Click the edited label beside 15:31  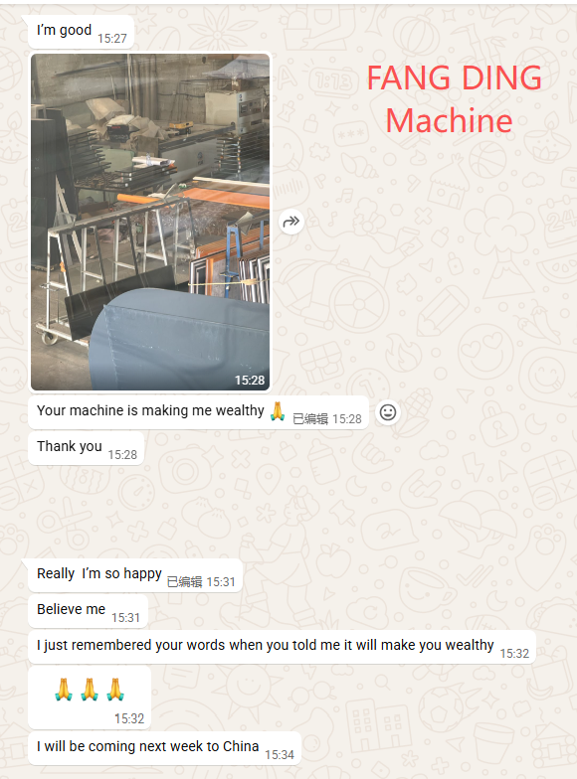pyautogui.click(x=185, y=582)
